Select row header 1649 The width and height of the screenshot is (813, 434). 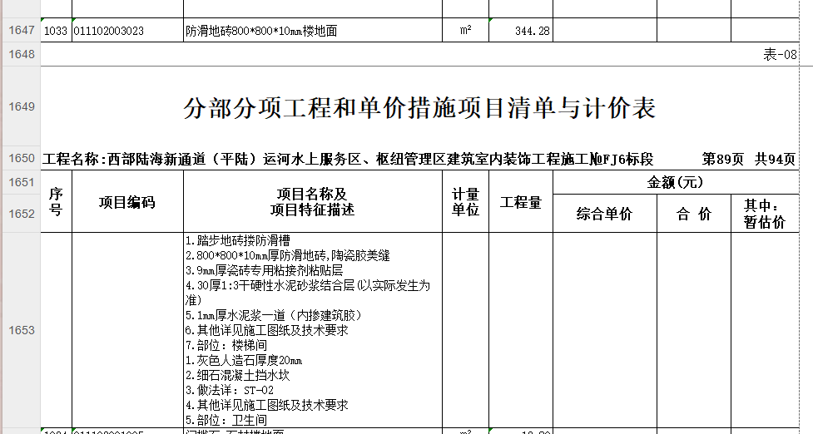pos(21,106)
